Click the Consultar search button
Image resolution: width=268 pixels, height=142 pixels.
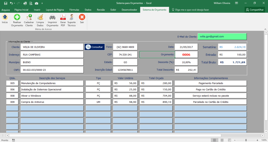coord(94,47)
